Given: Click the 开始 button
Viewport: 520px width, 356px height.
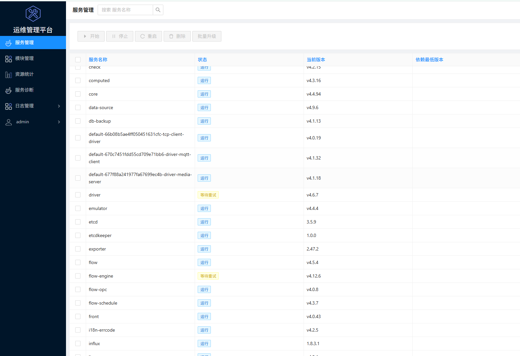Looking at the screenshot, I should (x=91, y=36).
